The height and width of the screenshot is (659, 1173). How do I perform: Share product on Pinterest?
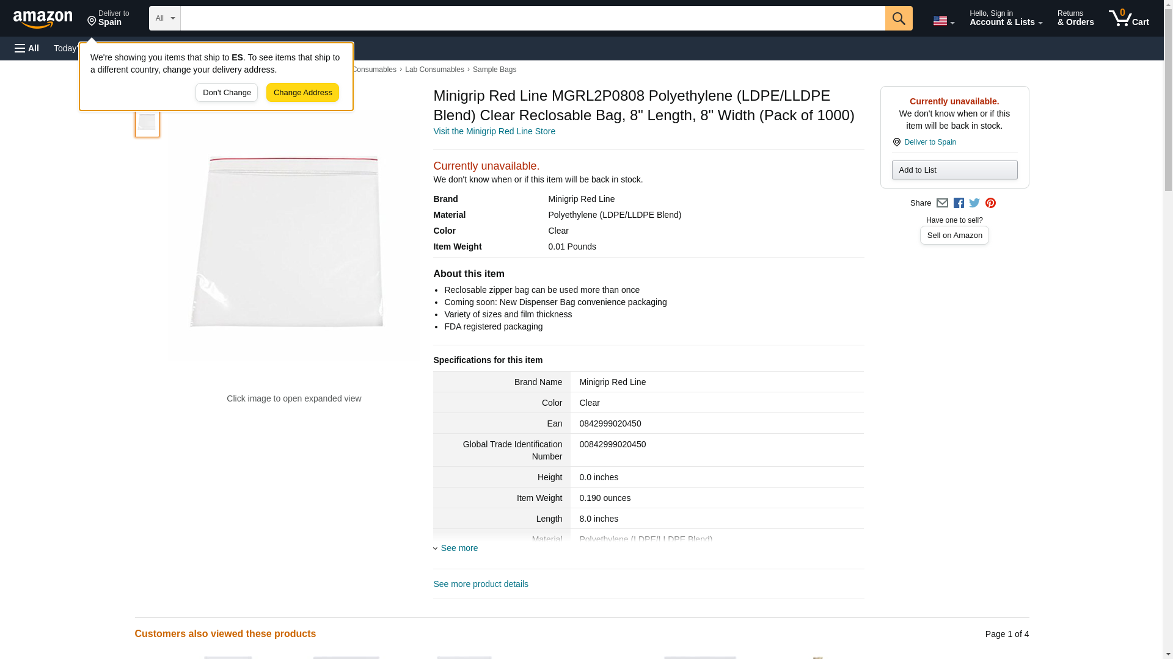[990, 203]
